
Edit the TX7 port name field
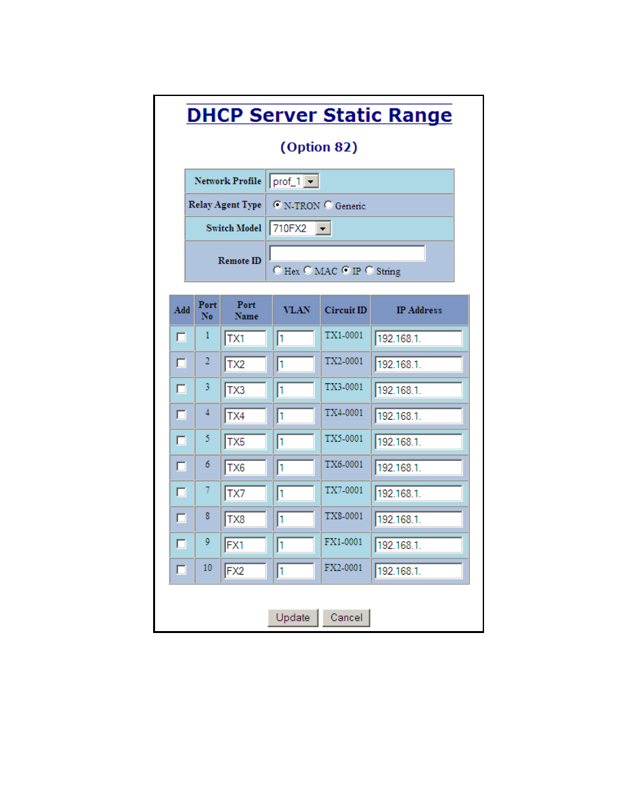[x=245, y=494]
